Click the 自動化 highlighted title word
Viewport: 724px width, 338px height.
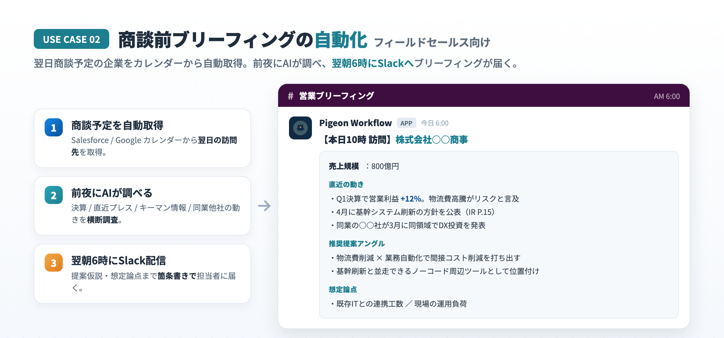(341, 40)
